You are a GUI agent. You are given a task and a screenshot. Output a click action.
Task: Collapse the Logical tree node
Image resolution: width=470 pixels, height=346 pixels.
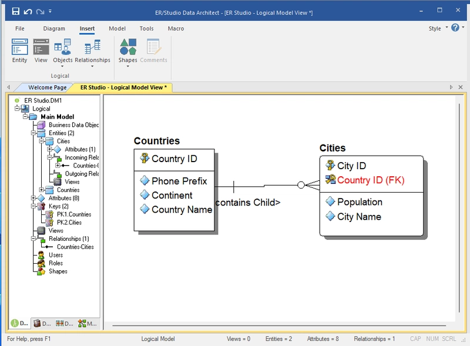point(17,108)
